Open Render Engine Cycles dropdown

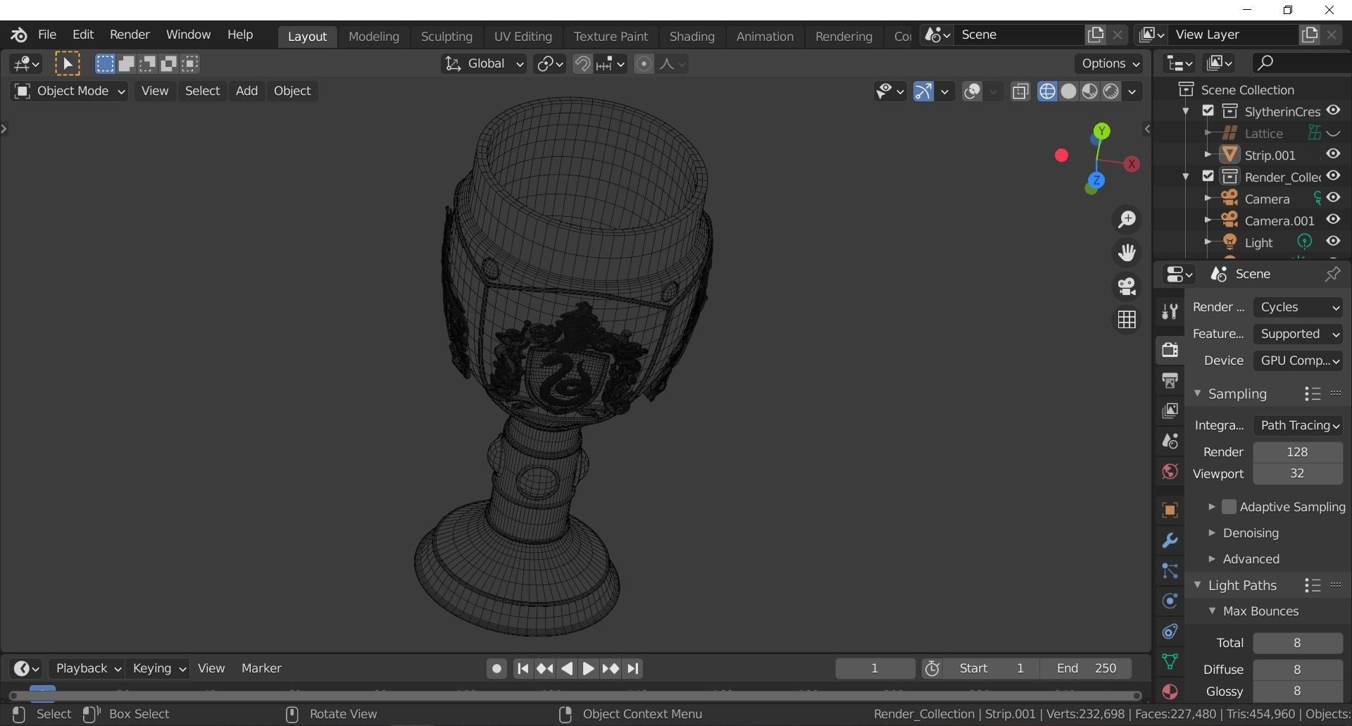[1298, 308]
